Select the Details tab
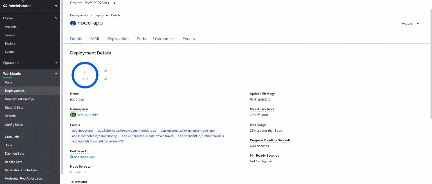This screenshot has width=432, height=184. click(x=76, y=39)
